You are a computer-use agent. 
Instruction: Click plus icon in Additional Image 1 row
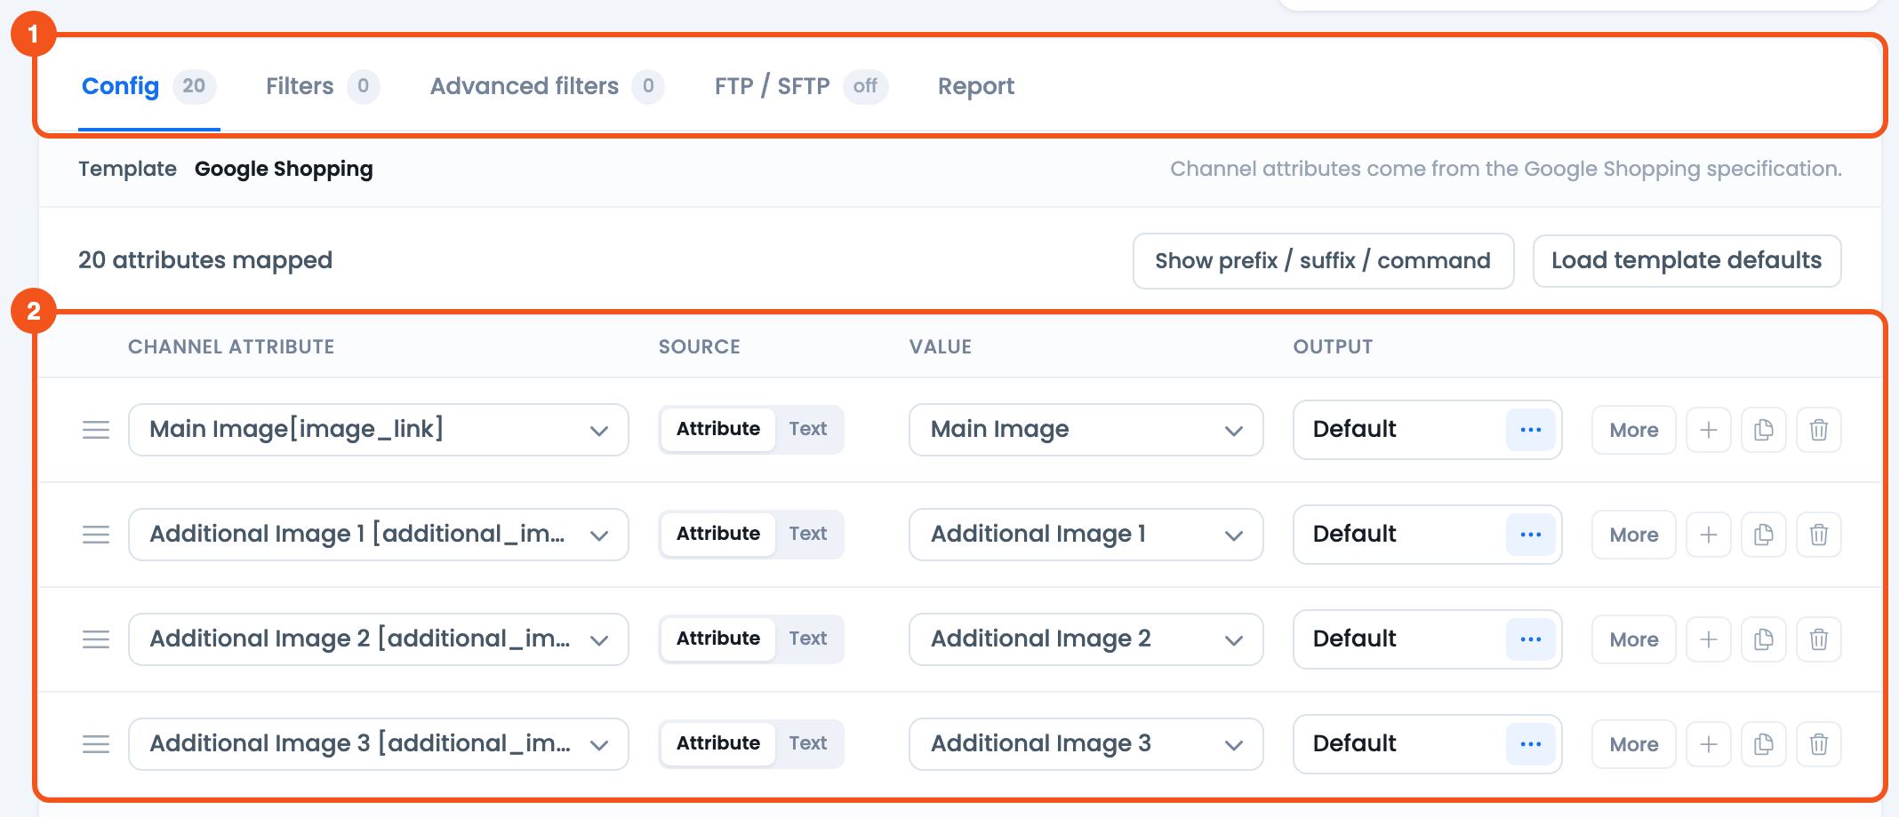(x=1709, y=535)
